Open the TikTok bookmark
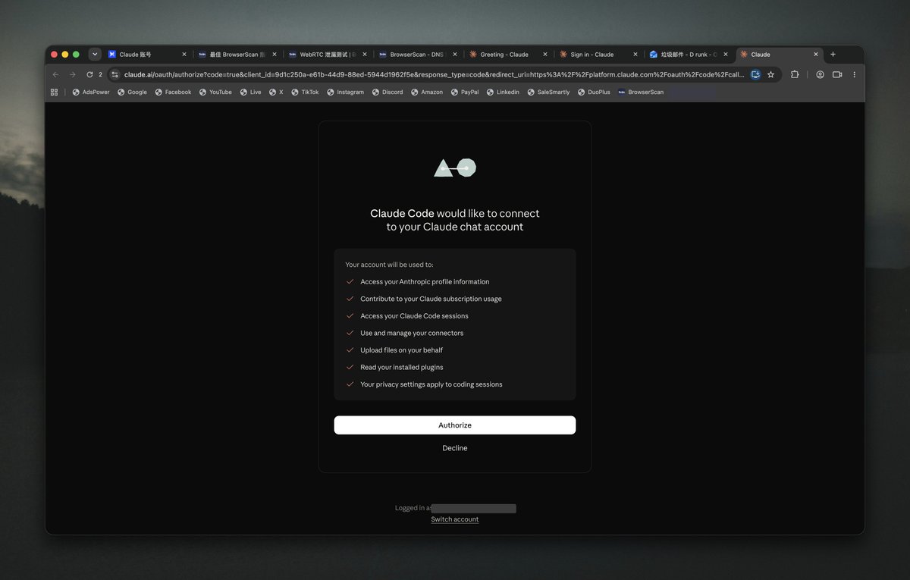Viewport: 910px width, 580px height. point(305,92)
